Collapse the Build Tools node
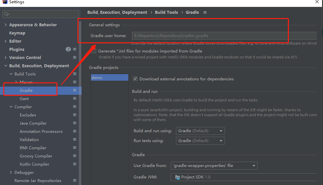 click(x=11, y=74)
